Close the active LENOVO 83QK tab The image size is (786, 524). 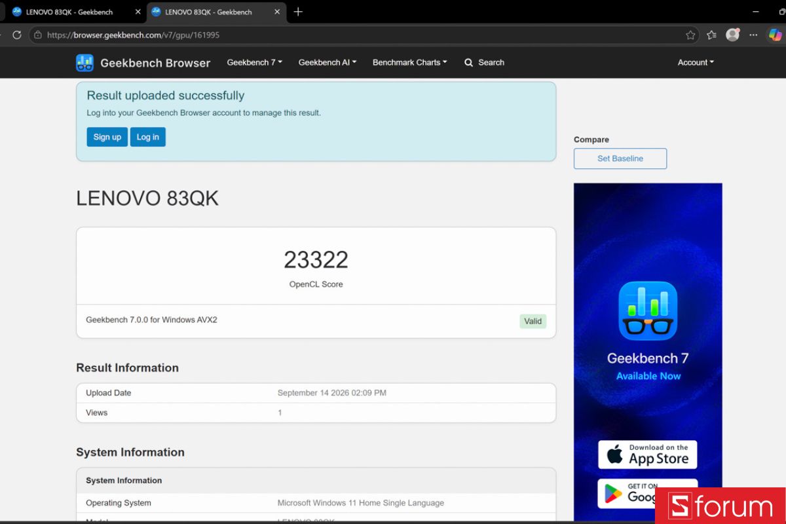pos(277,12)
